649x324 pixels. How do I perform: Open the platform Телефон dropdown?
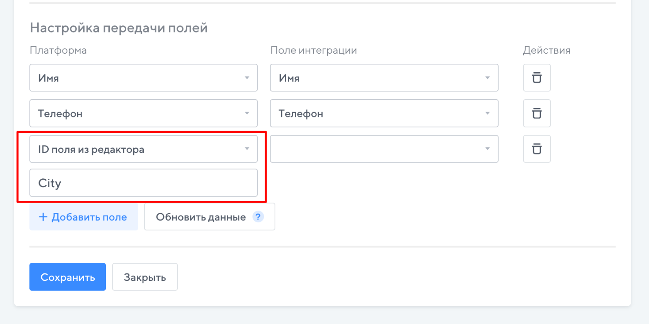click(143, 113)
